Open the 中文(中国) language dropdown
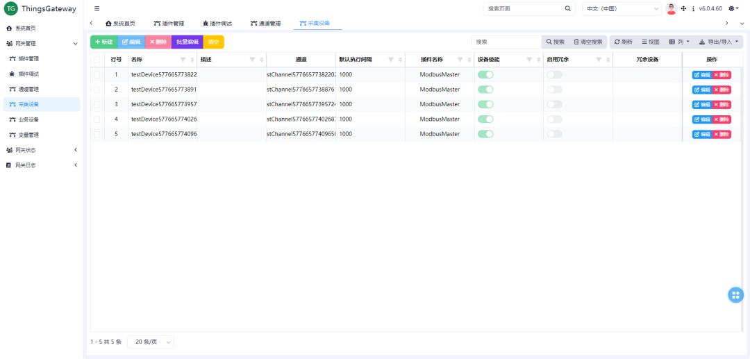Screen dimensions: 750x359 click(622, 9)
